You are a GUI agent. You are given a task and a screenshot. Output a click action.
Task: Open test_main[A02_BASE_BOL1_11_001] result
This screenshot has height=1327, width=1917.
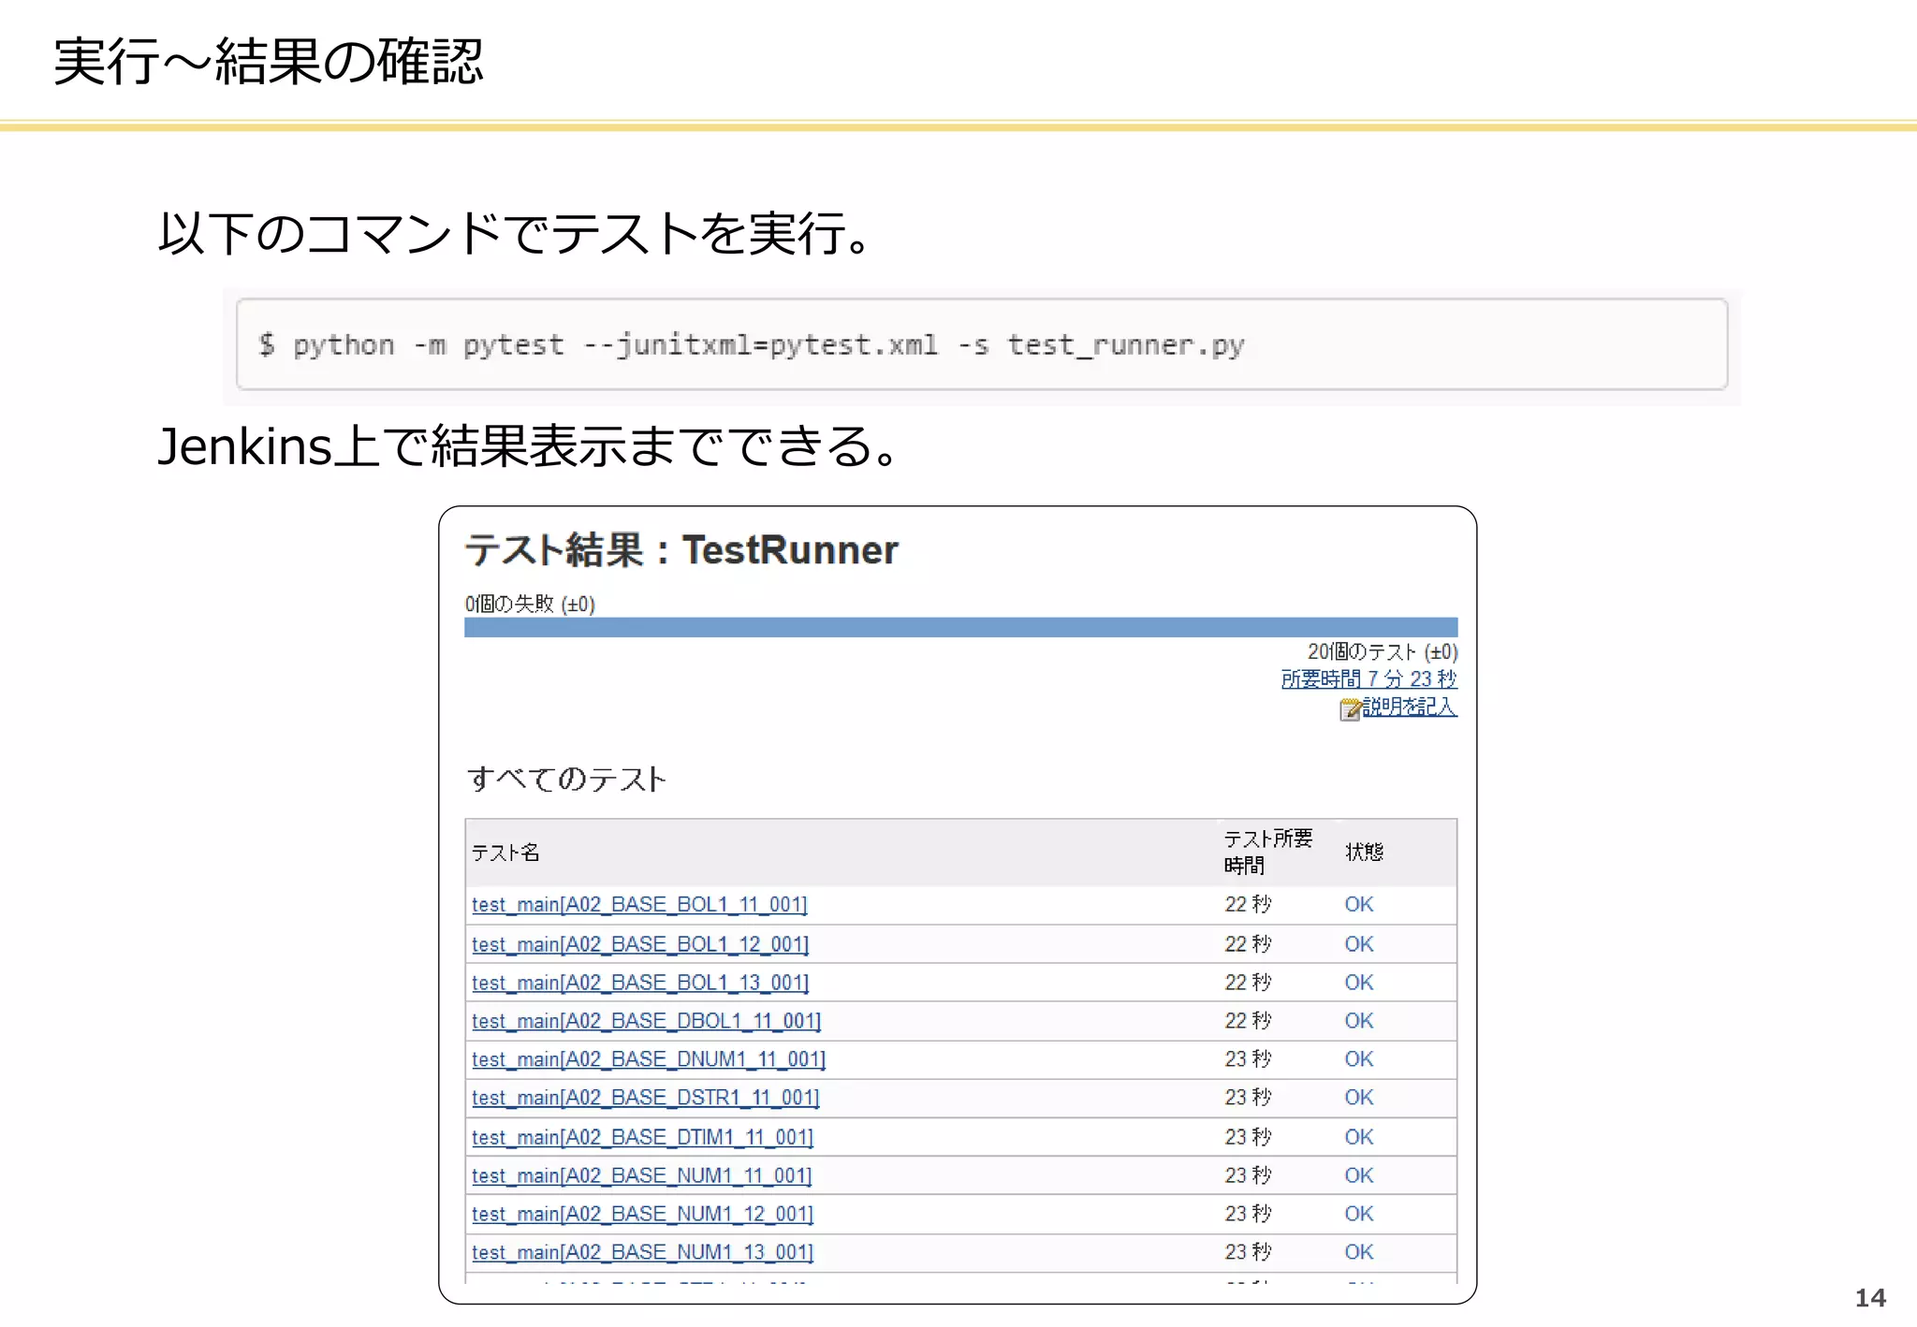638,905
